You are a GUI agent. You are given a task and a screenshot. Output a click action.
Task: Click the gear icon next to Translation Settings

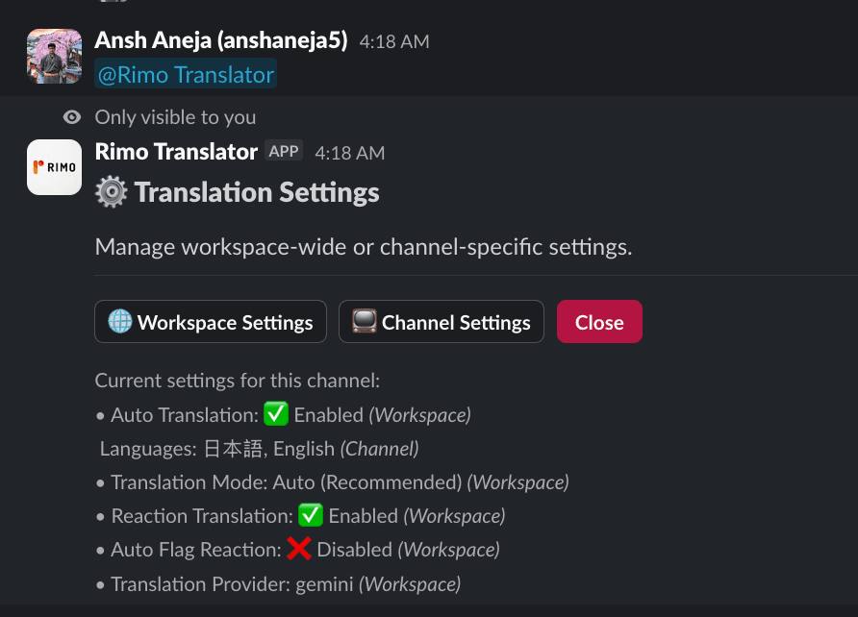pyautogui.click(x=111, y=192)
